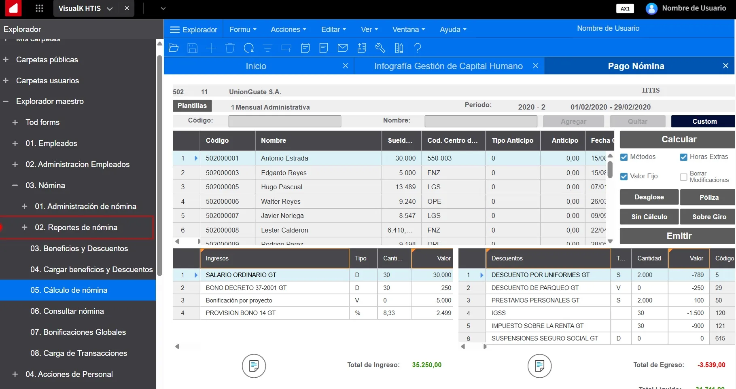Open the apps grid launcher icon

tap(39, 8)
